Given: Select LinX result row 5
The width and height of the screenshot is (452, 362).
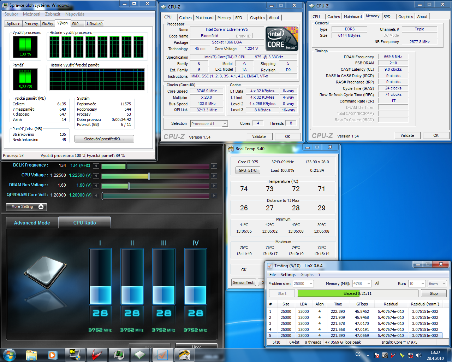Looking at the screenshot, I should [355, 335].
